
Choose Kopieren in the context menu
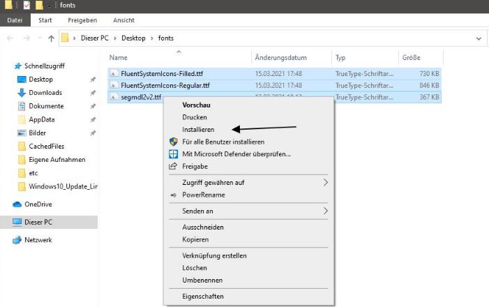[195, 239]
